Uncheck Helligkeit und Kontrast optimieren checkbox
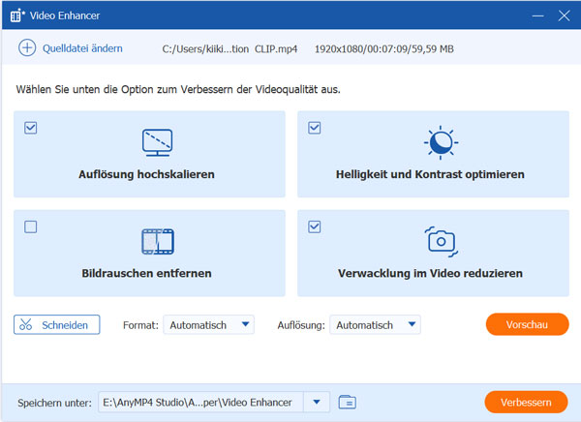 (314, 128)
